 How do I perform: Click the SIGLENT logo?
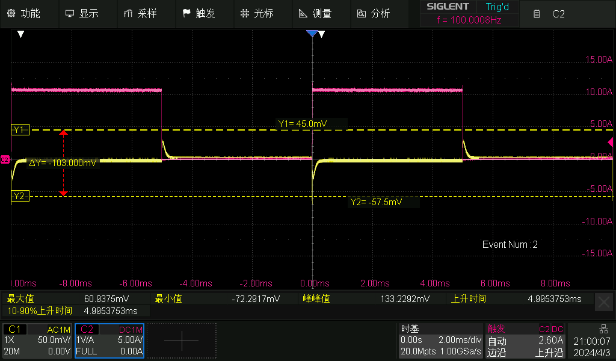(x=448, y=7)
